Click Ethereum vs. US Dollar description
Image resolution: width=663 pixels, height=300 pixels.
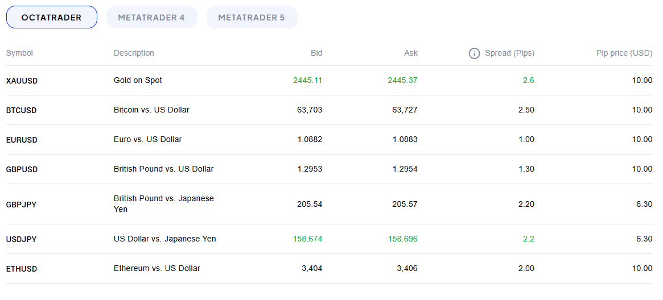click(157, 268)
